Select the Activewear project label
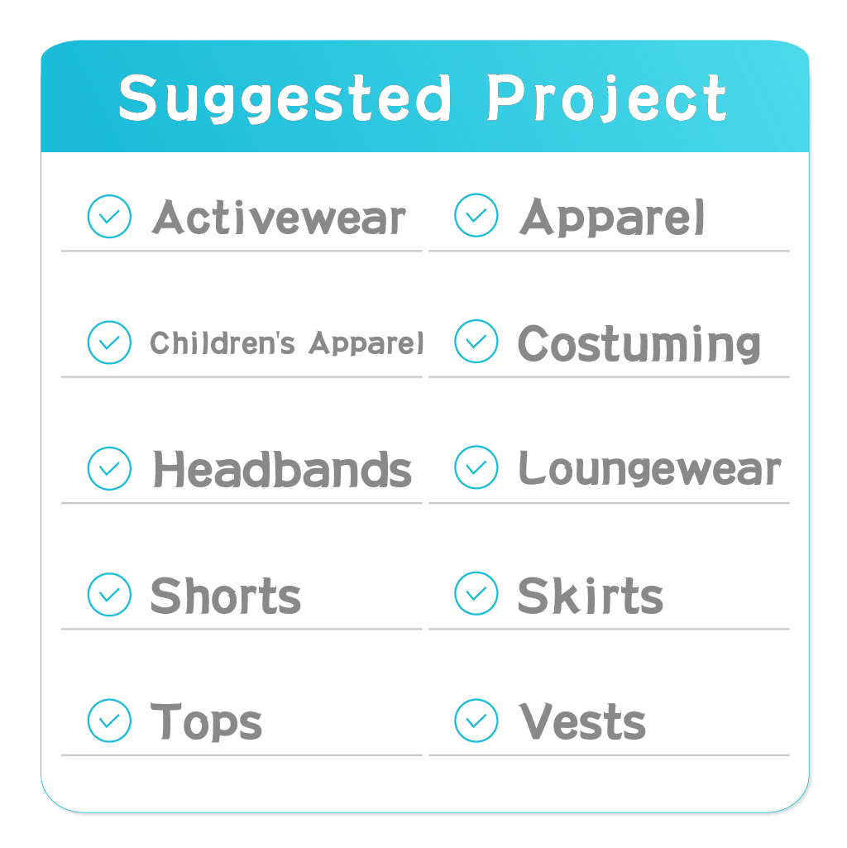 [x=280, y=218]
